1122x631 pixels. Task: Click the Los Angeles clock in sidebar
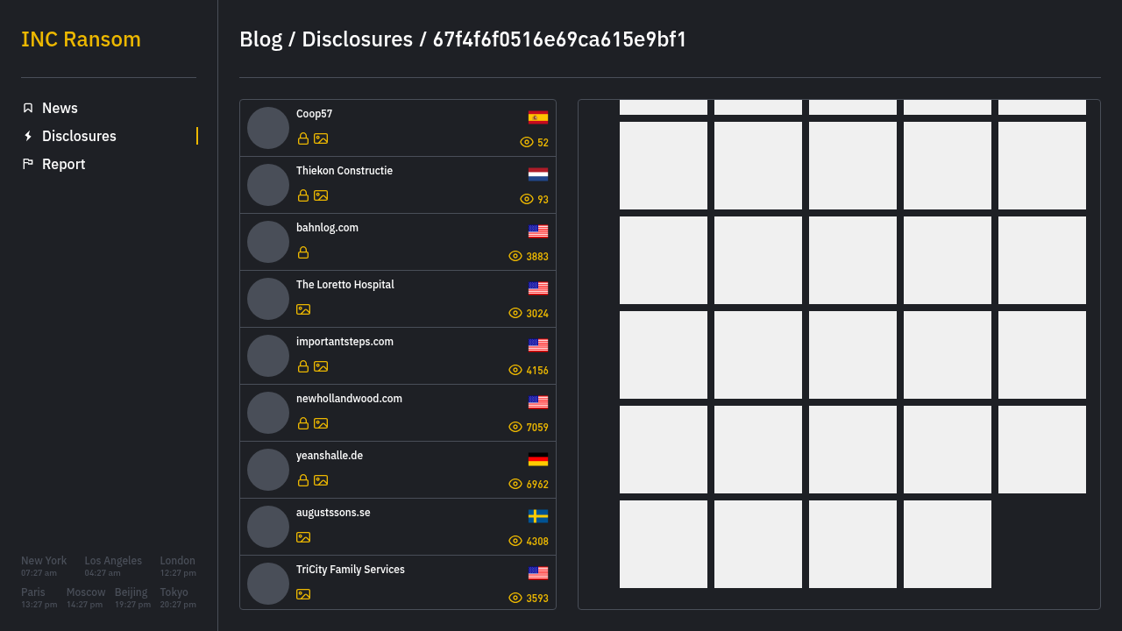click(113, 566)
